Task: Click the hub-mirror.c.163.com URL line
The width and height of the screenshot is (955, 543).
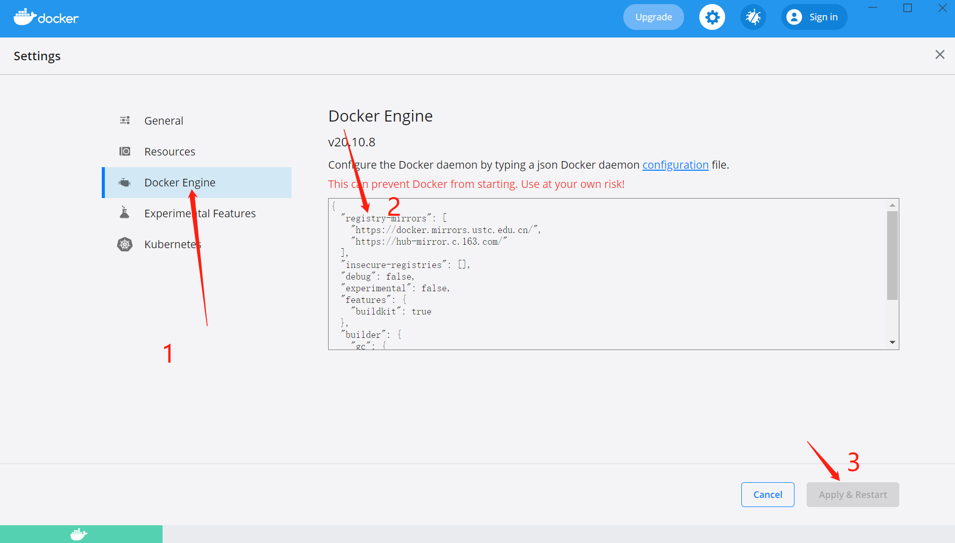Action: pos(429,242)
